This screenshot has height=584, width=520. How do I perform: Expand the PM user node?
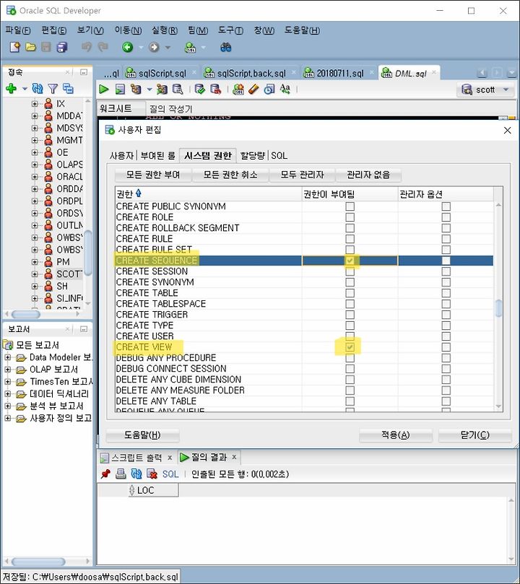coord(35,262)
